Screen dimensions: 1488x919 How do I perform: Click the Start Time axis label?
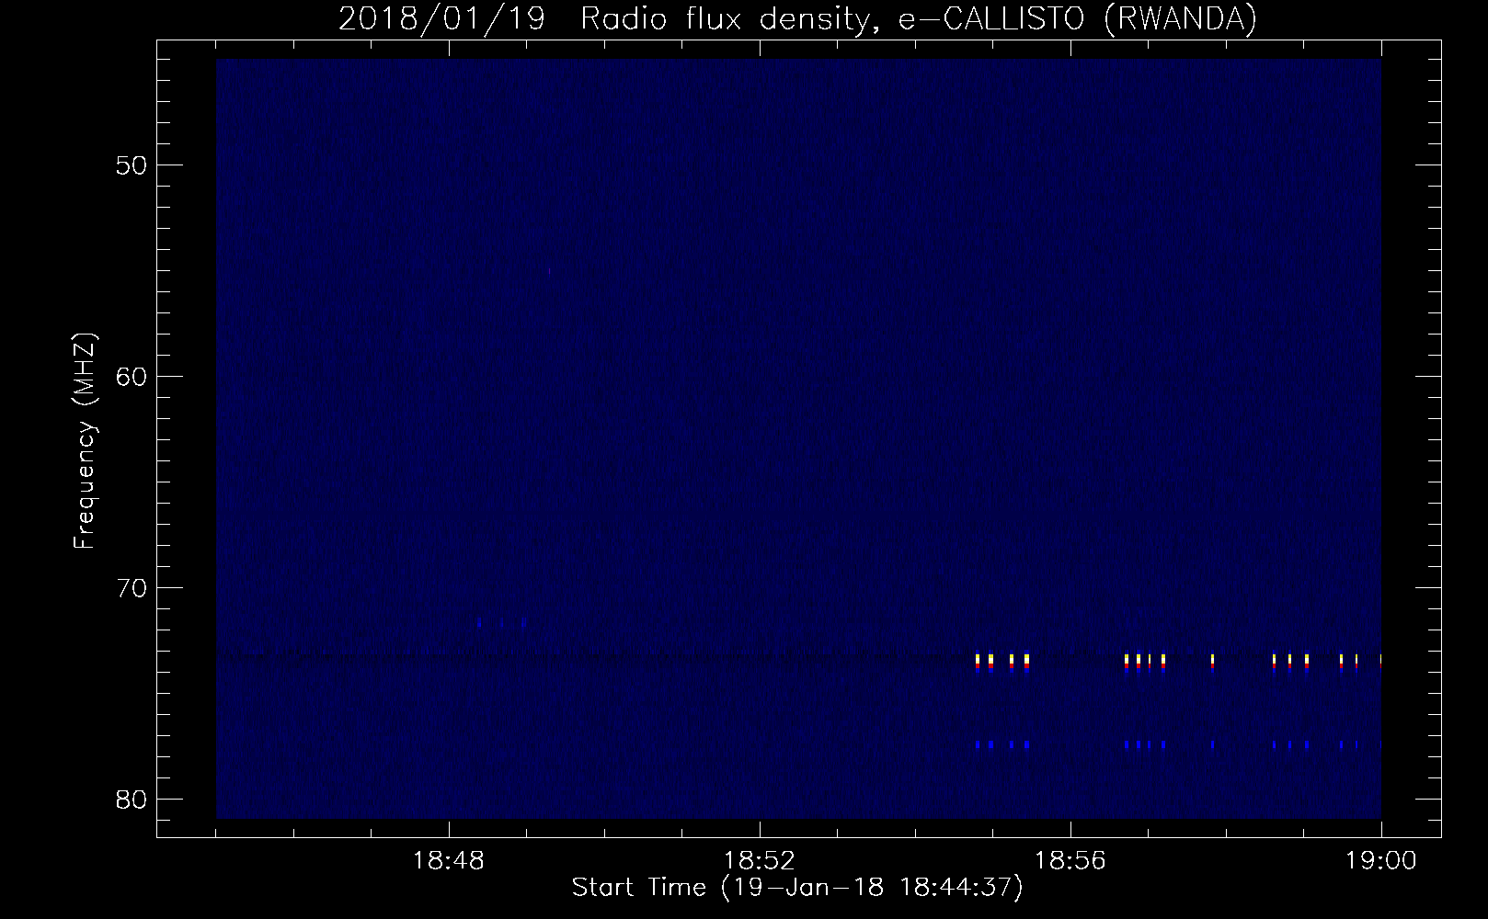[797, 888]
